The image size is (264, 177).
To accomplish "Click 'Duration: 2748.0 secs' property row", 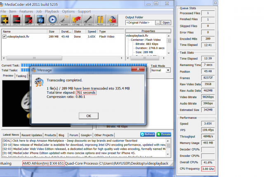I will point(150,48).
